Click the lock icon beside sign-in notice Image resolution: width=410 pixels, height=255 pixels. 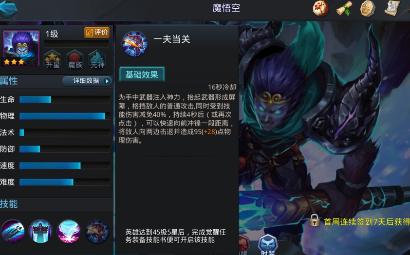coord(315,220)
